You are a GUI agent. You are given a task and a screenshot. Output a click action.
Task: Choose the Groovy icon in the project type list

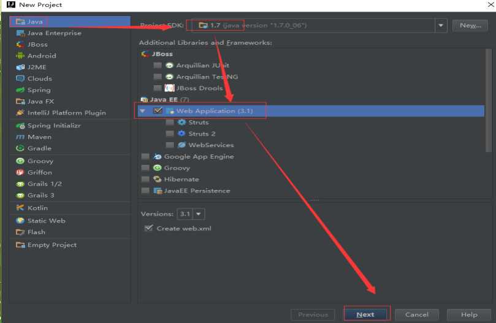(20, 161)
